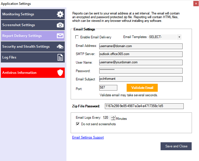Open the red Antivirus Information section
Viewport: 199px width, 161px height.
pyautogui.click(x=33, y=73)
